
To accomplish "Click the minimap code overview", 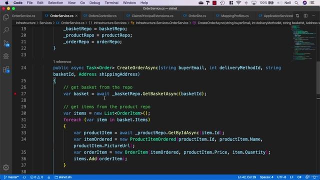I will 303,42.
